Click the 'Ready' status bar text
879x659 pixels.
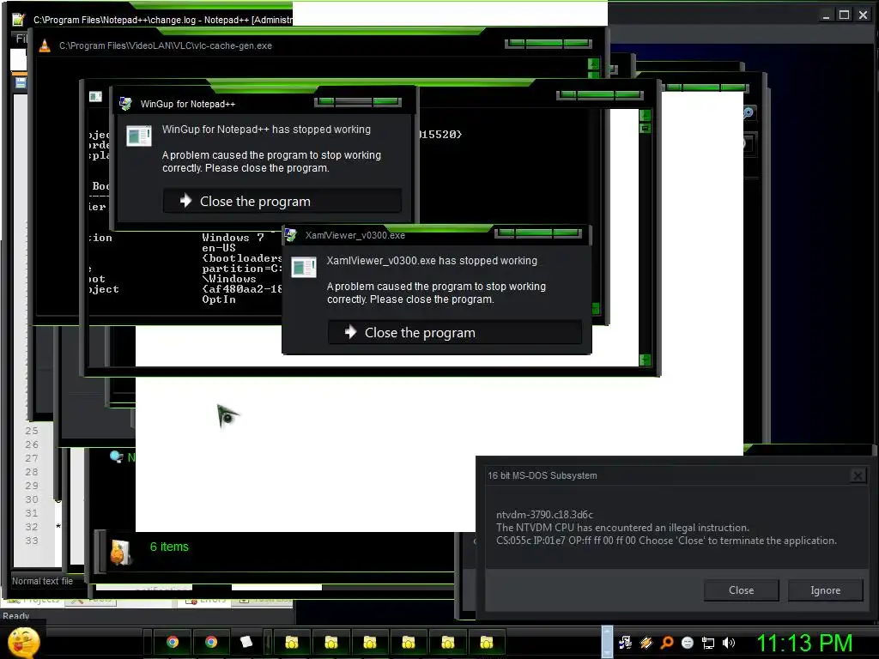tap(15, 616)
